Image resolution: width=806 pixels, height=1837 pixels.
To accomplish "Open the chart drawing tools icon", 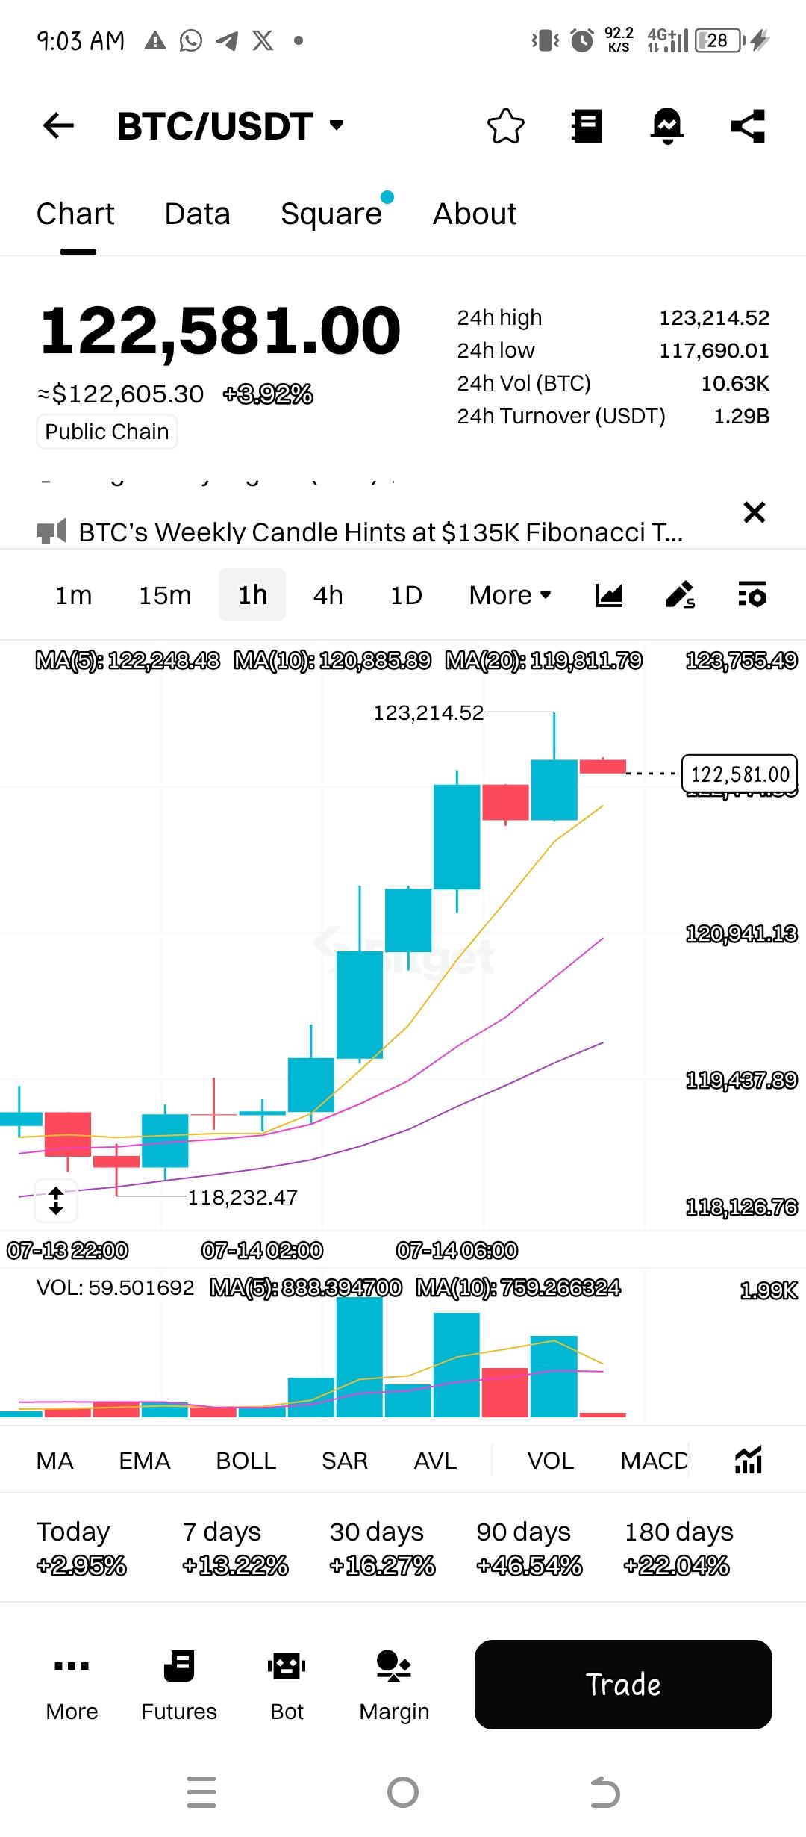I will coord(680,595).
